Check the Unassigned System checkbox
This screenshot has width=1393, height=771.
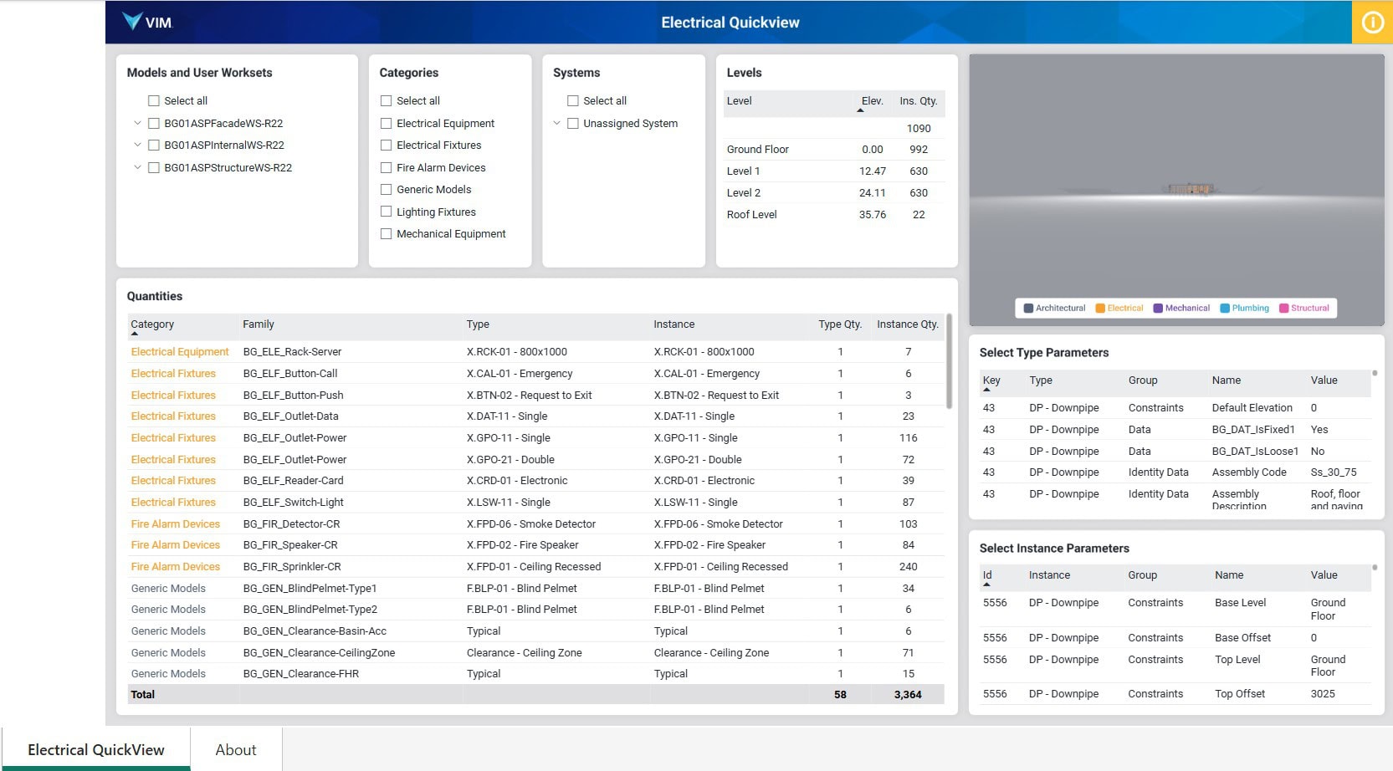point(573,123)
